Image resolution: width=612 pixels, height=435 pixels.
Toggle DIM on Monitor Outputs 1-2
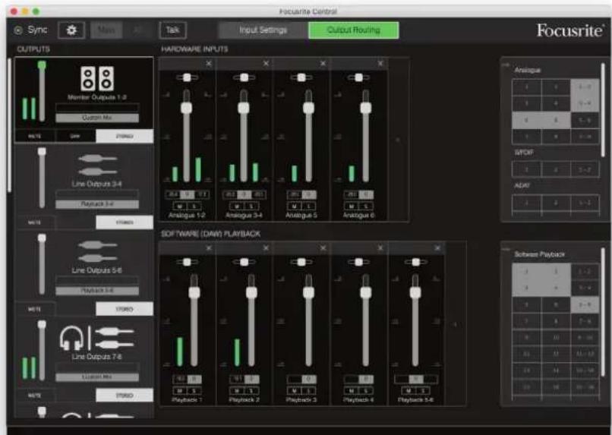[x=75, y=136]
